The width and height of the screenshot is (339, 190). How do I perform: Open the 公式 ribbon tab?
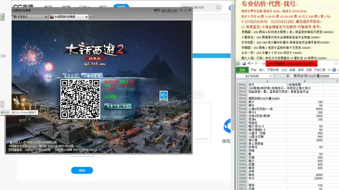point(284,70)
